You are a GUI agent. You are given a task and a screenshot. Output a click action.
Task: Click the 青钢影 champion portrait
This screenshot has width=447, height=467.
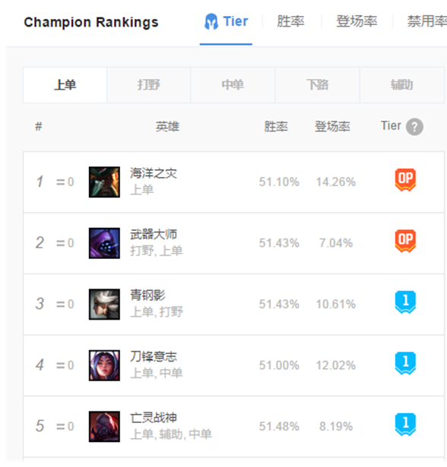pos(104,304)
